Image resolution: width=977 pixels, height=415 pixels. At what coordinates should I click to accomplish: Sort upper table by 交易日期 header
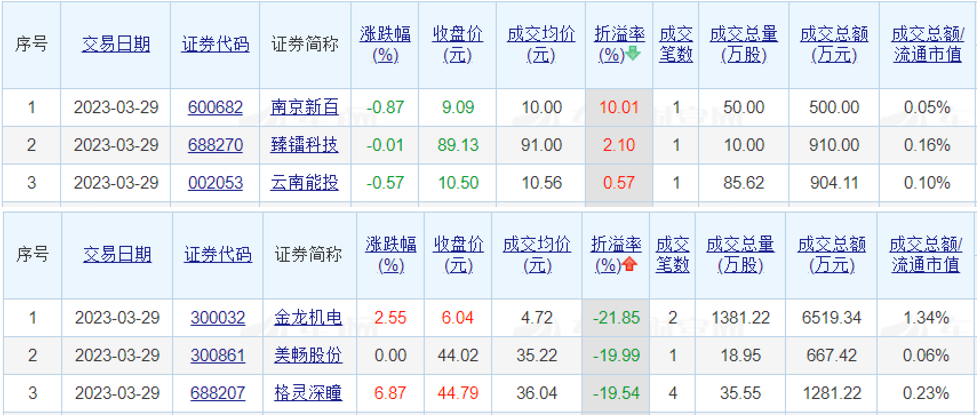(115, 44)
